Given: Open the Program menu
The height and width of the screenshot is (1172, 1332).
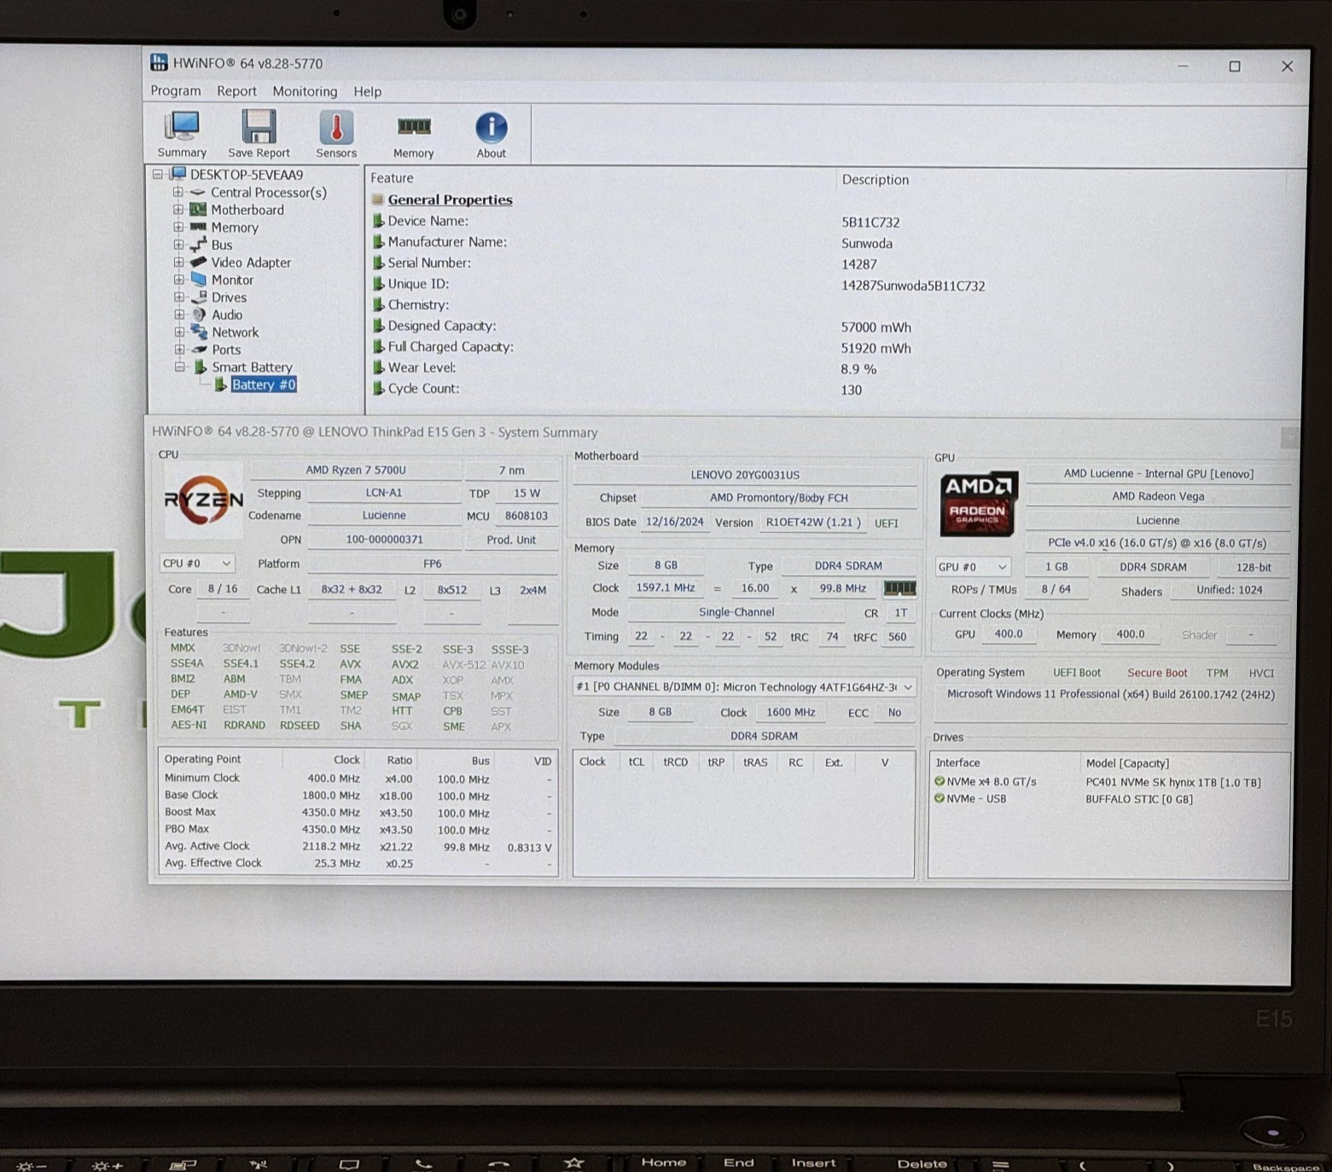Looking at the screenshot, I should (x=176, y=90).
